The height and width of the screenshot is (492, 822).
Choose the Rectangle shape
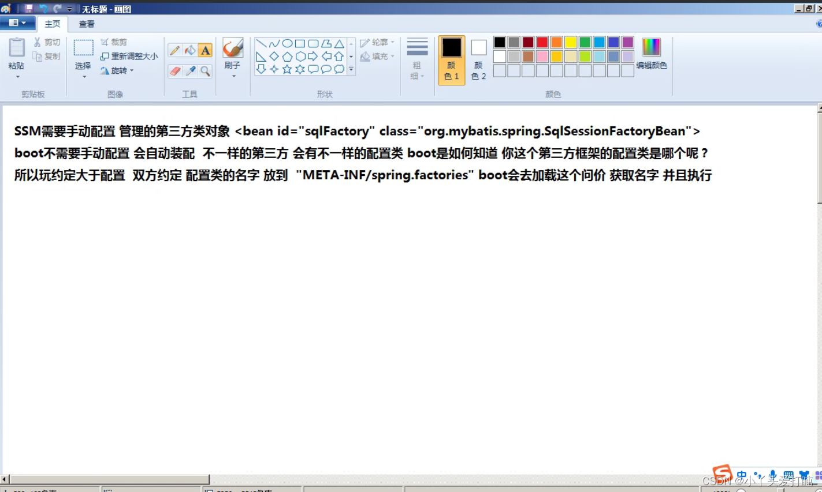click(x=300, y=43)
